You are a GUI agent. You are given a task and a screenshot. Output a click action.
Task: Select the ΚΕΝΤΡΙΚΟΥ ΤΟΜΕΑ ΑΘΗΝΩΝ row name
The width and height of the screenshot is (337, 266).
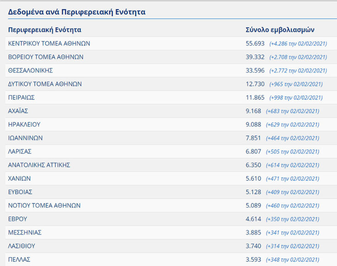pyautogui.click(x=49, y=44)
